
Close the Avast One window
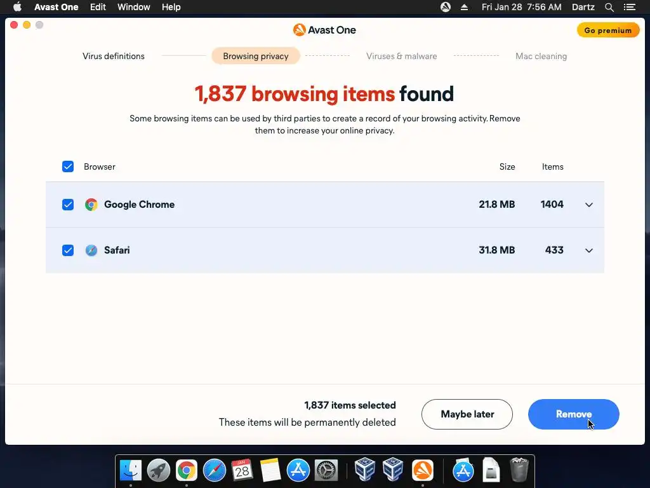click(x=14, y=25)
